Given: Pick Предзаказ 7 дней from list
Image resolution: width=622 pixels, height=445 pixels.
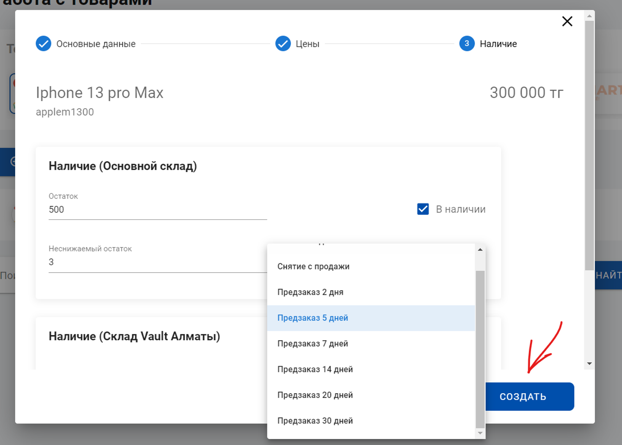Looking at the screenshot, I should pos(312,344).
